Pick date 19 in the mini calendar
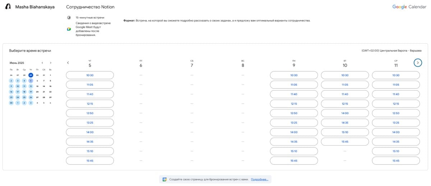Viewport: 431px width, 186px height. (x=31, y=92)
